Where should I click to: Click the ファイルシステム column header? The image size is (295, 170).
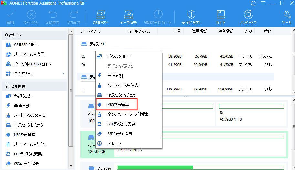(138, 31)
